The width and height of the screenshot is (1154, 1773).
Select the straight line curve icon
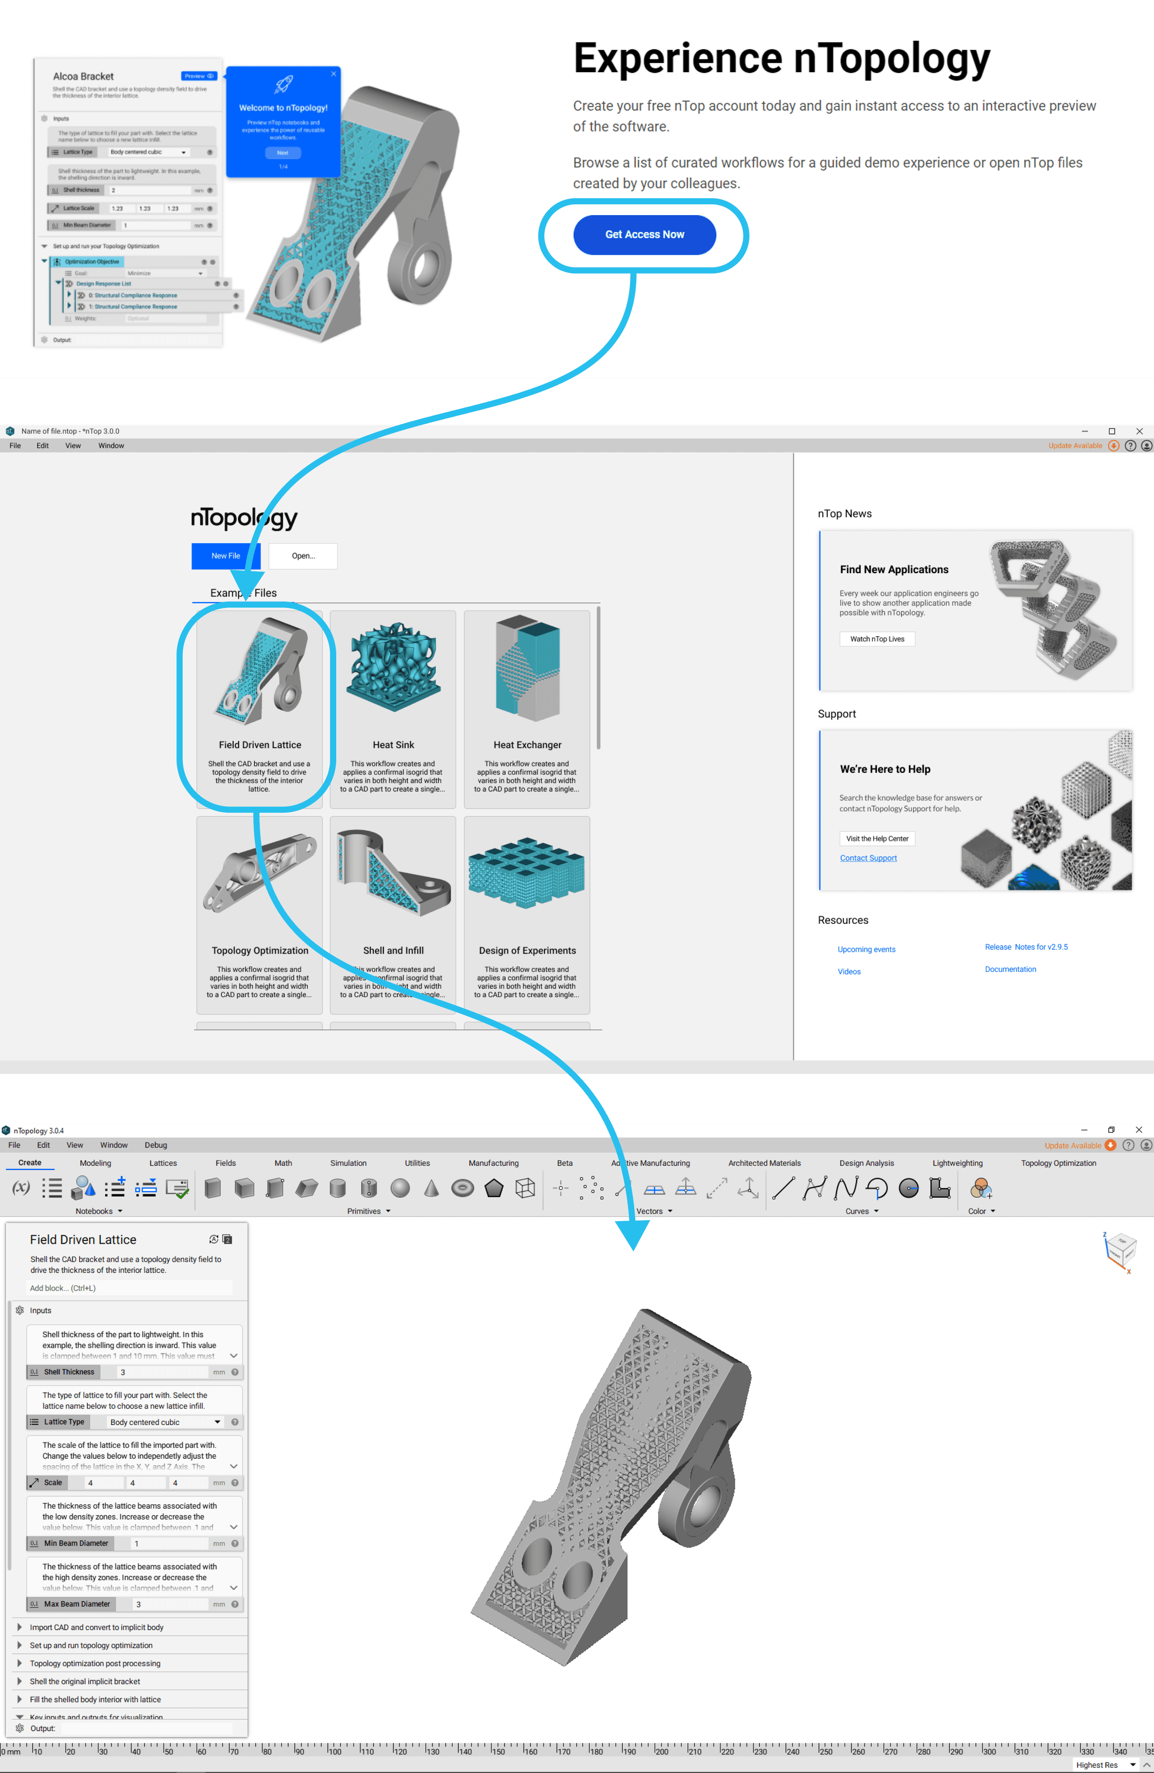click(x=783, y=1187)
